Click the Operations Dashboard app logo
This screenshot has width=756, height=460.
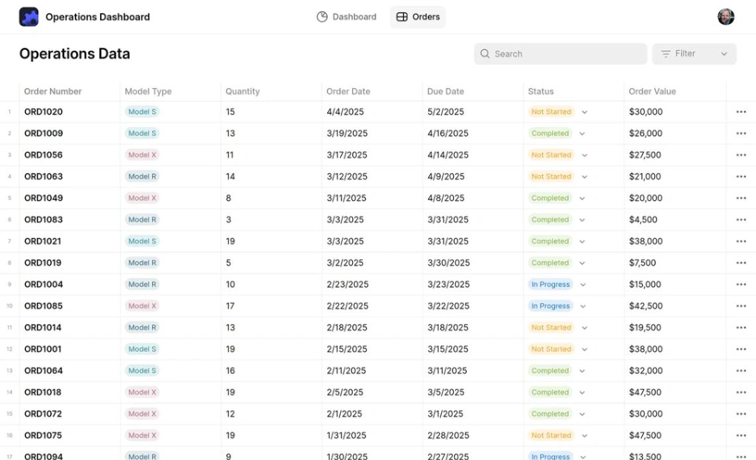click(x=29, y=17)
